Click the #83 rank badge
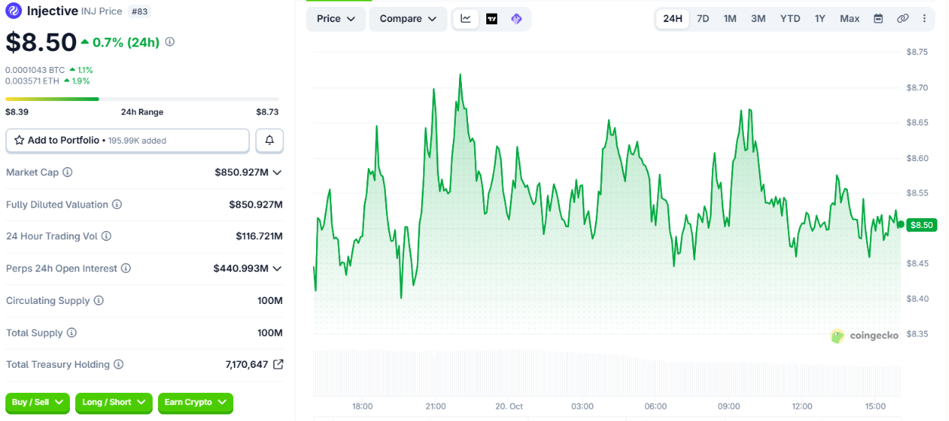The width and height of the screenshot is (949, 421). click(x=139, y=11)
